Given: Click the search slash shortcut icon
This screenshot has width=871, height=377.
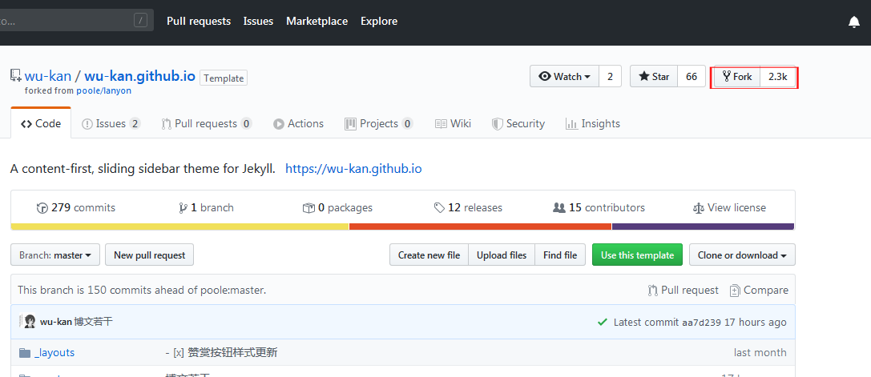Looking at the screenshot, I should tap(140, 21).
